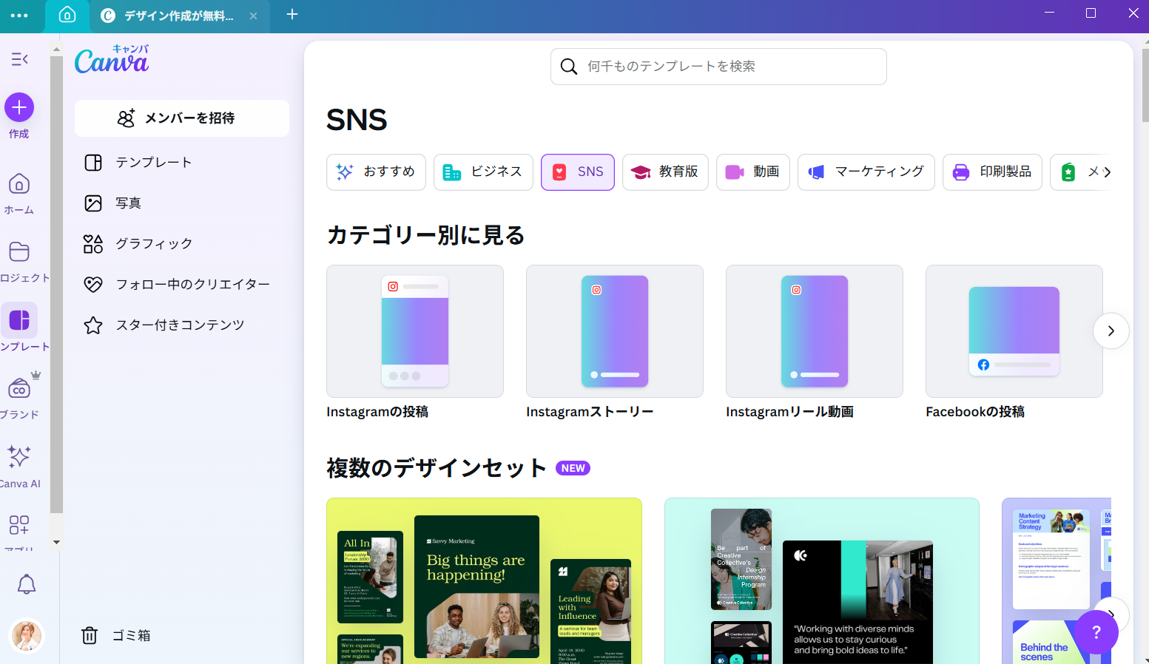Click scroll-down arrow of sidebar scrollbar
The height and width of the screenshot is (664, 1149).
tap(56, 542)
